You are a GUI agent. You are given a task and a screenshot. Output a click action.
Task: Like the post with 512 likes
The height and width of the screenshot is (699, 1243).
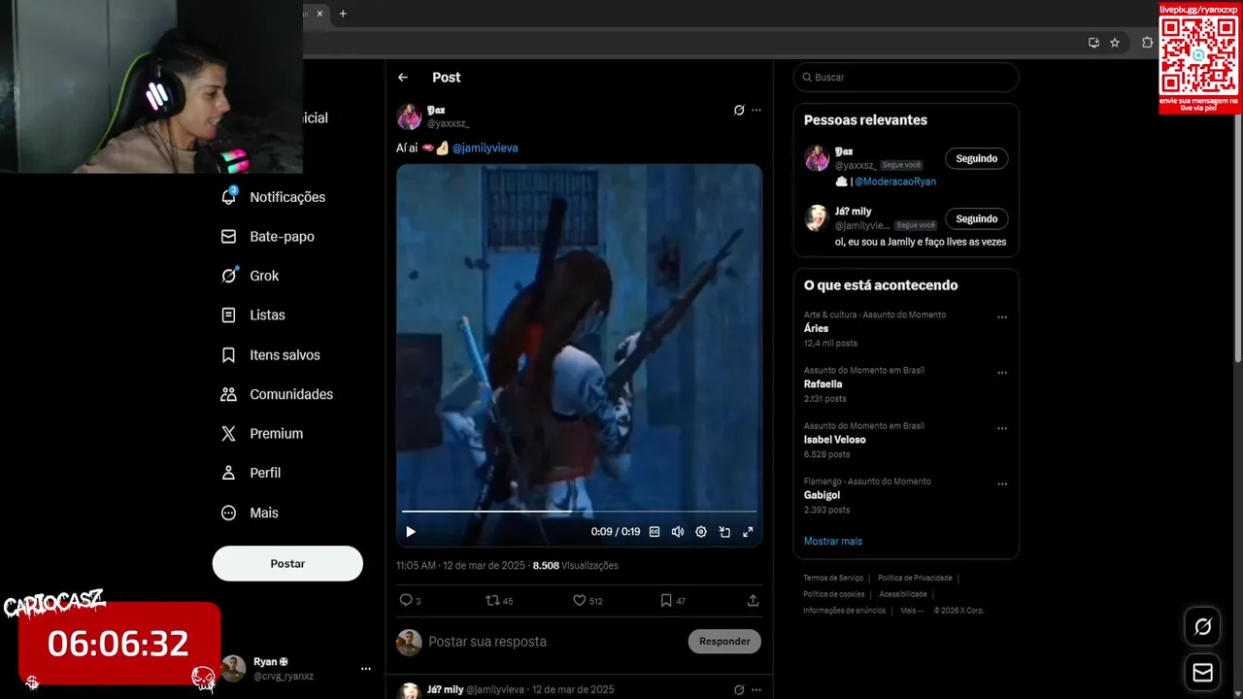[x=579, y=601]
